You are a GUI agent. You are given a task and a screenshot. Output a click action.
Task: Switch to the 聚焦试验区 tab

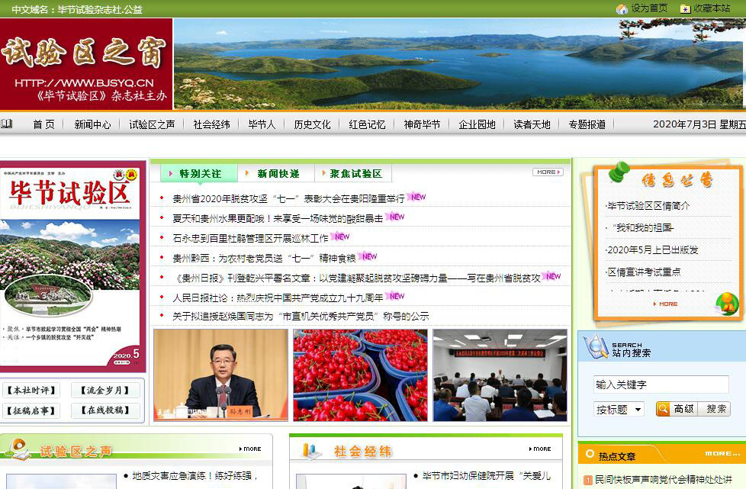coord(355,174)
